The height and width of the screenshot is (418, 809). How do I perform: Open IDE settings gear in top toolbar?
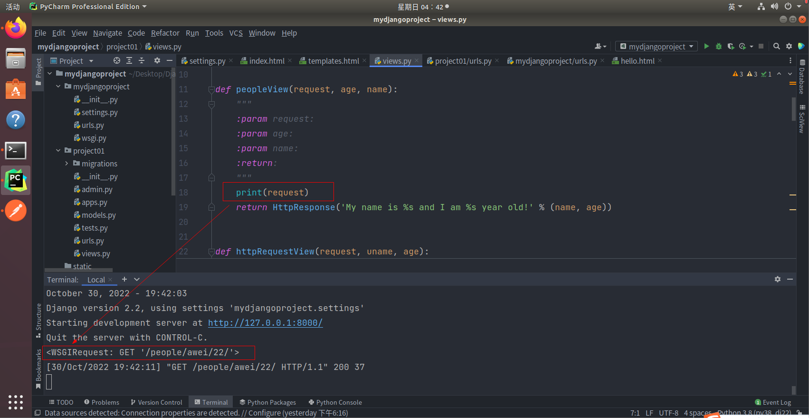(789, 46)
